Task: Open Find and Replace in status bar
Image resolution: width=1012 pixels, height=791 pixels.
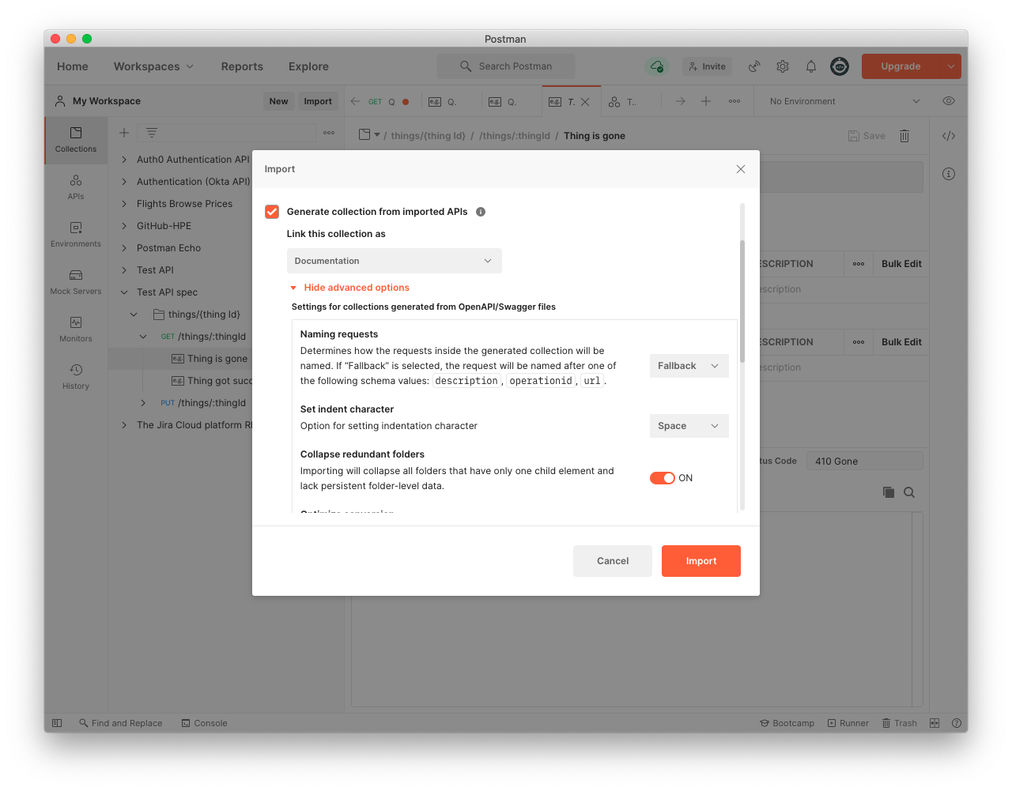Action: 120,723
